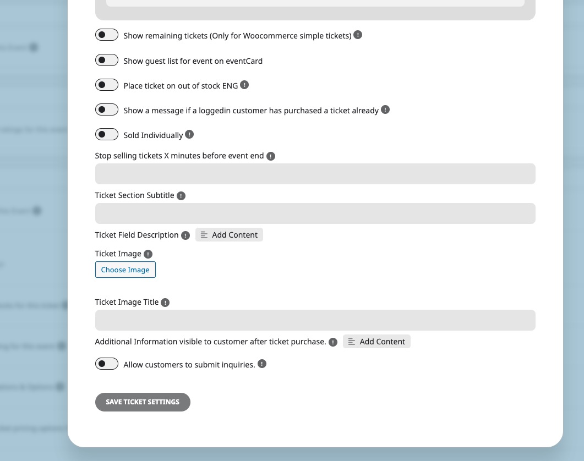Click info icon next to Ticket Image label
The image size is (584, 461).
tap(148, 254)
